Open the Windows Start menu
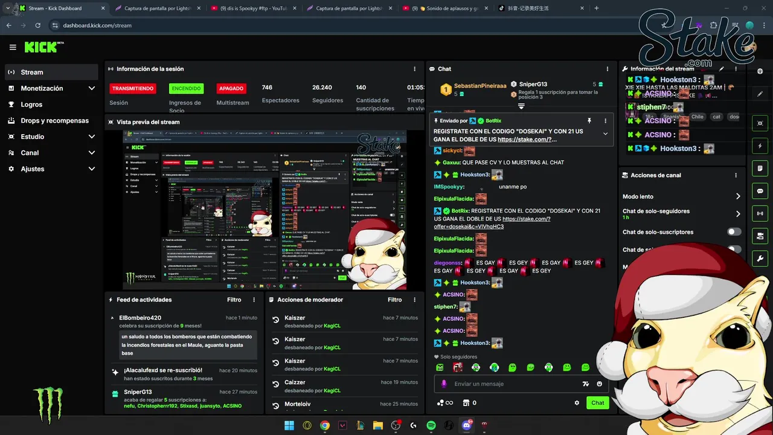Image resolution: width=773 pixels, height=435 pixels. 289,425
